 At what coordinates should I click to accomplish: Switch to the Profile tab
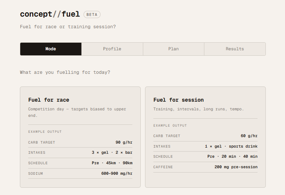pyautogui.click(x=112, y=49)
